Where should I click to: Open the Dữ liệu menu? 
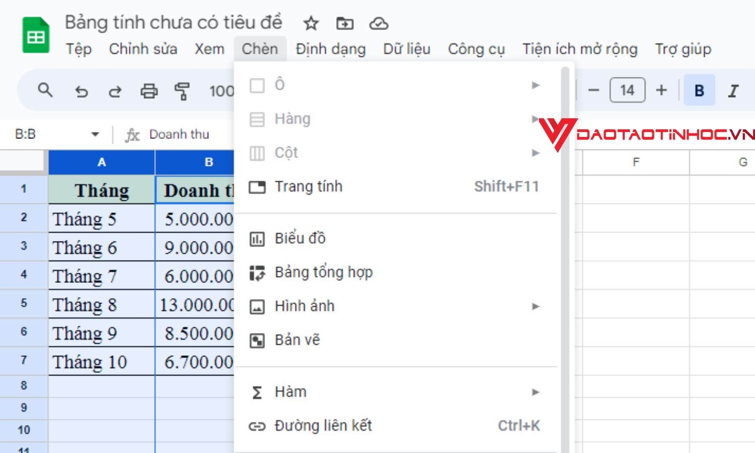tap(406, 49)
